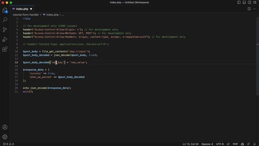The height and width of the screenshot is (146, 259).
Task: Click the commented Content-Type header line
Action: (66, 44)
